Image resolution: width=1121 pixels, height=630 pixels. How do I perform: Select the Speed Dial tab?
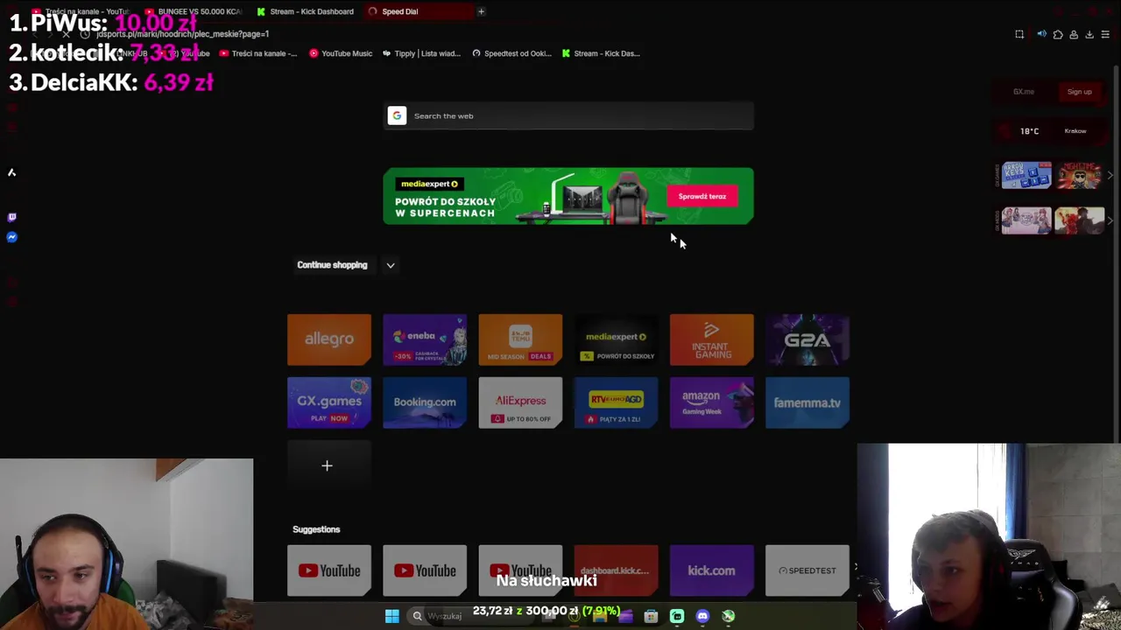tap(419, 11)
